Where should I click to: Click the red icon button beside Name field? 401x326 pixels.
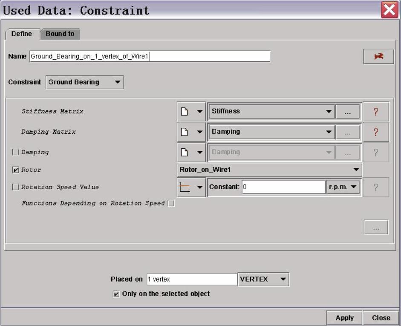(378, 57)
